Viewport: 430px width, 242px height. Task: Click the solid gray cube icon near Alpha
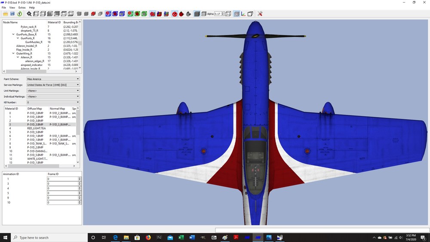pos(197,14)
